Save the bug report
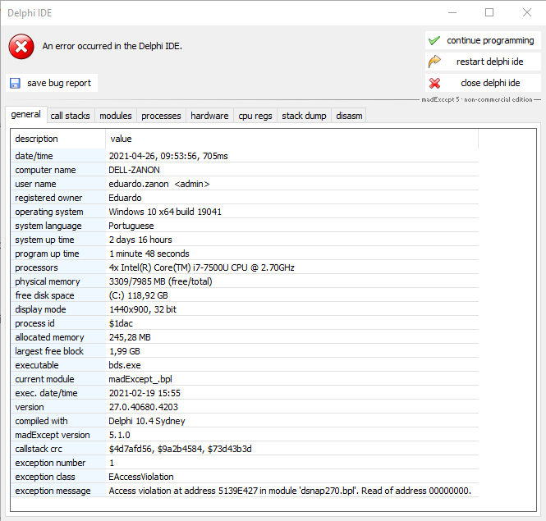The image size is (546, 521). click(52, 83)
